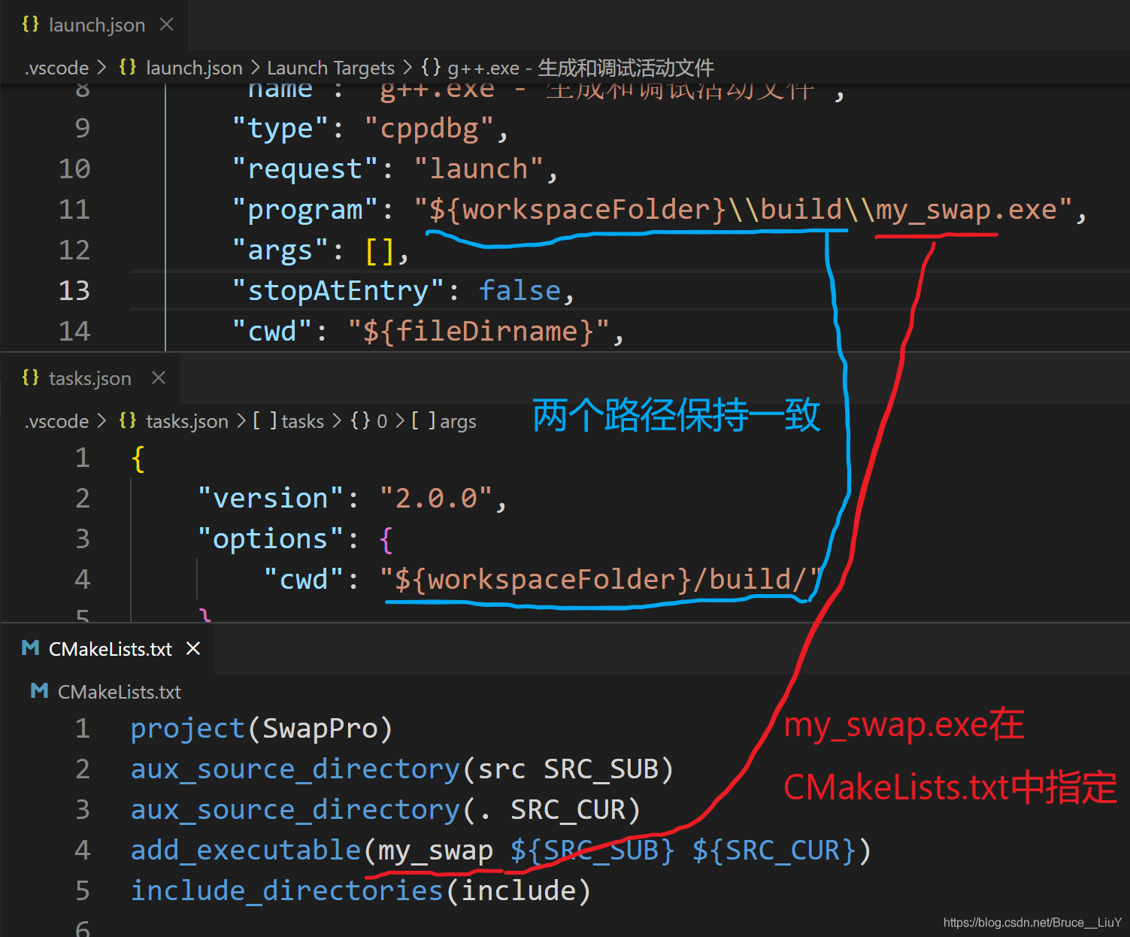Click g++.exe breadcrumb configuration segment

click(580, 68)
